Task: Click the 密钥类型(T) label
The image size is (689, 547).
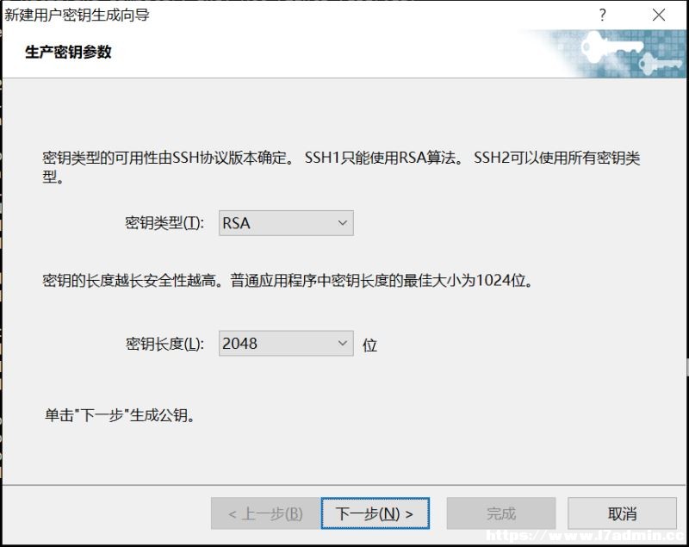Action: (x=164, y=223)
